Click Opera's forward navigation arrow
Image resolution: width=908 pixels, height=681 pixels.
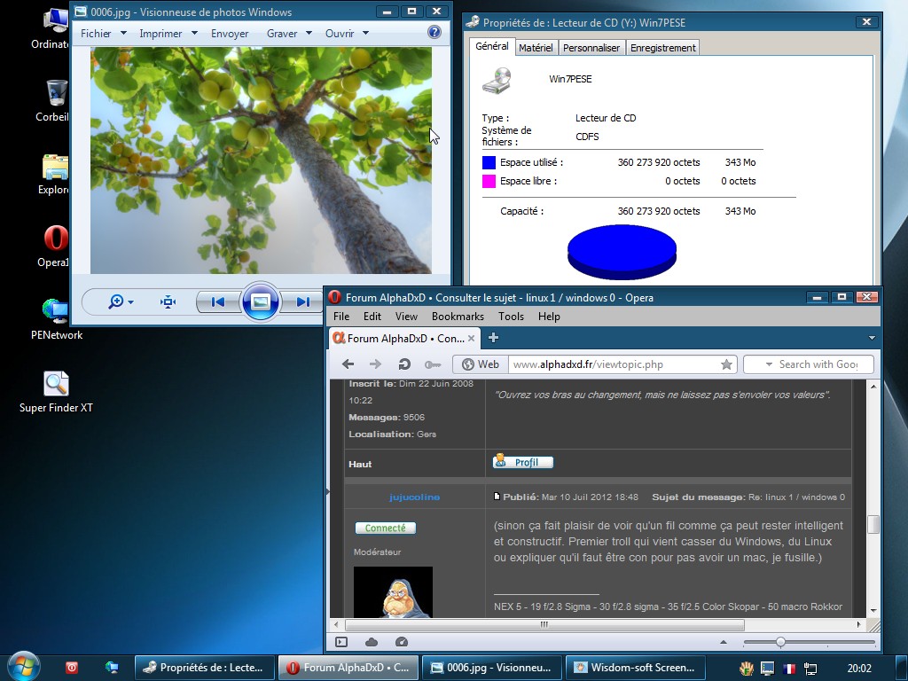[x=375, y=364]
